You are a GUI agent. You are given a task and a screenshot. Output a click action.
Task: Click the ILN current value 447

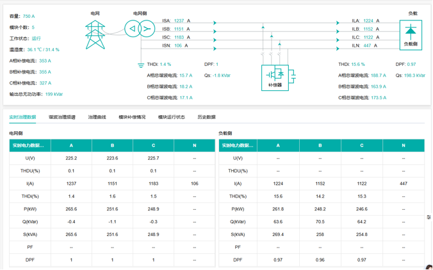(x=367, y=45)
